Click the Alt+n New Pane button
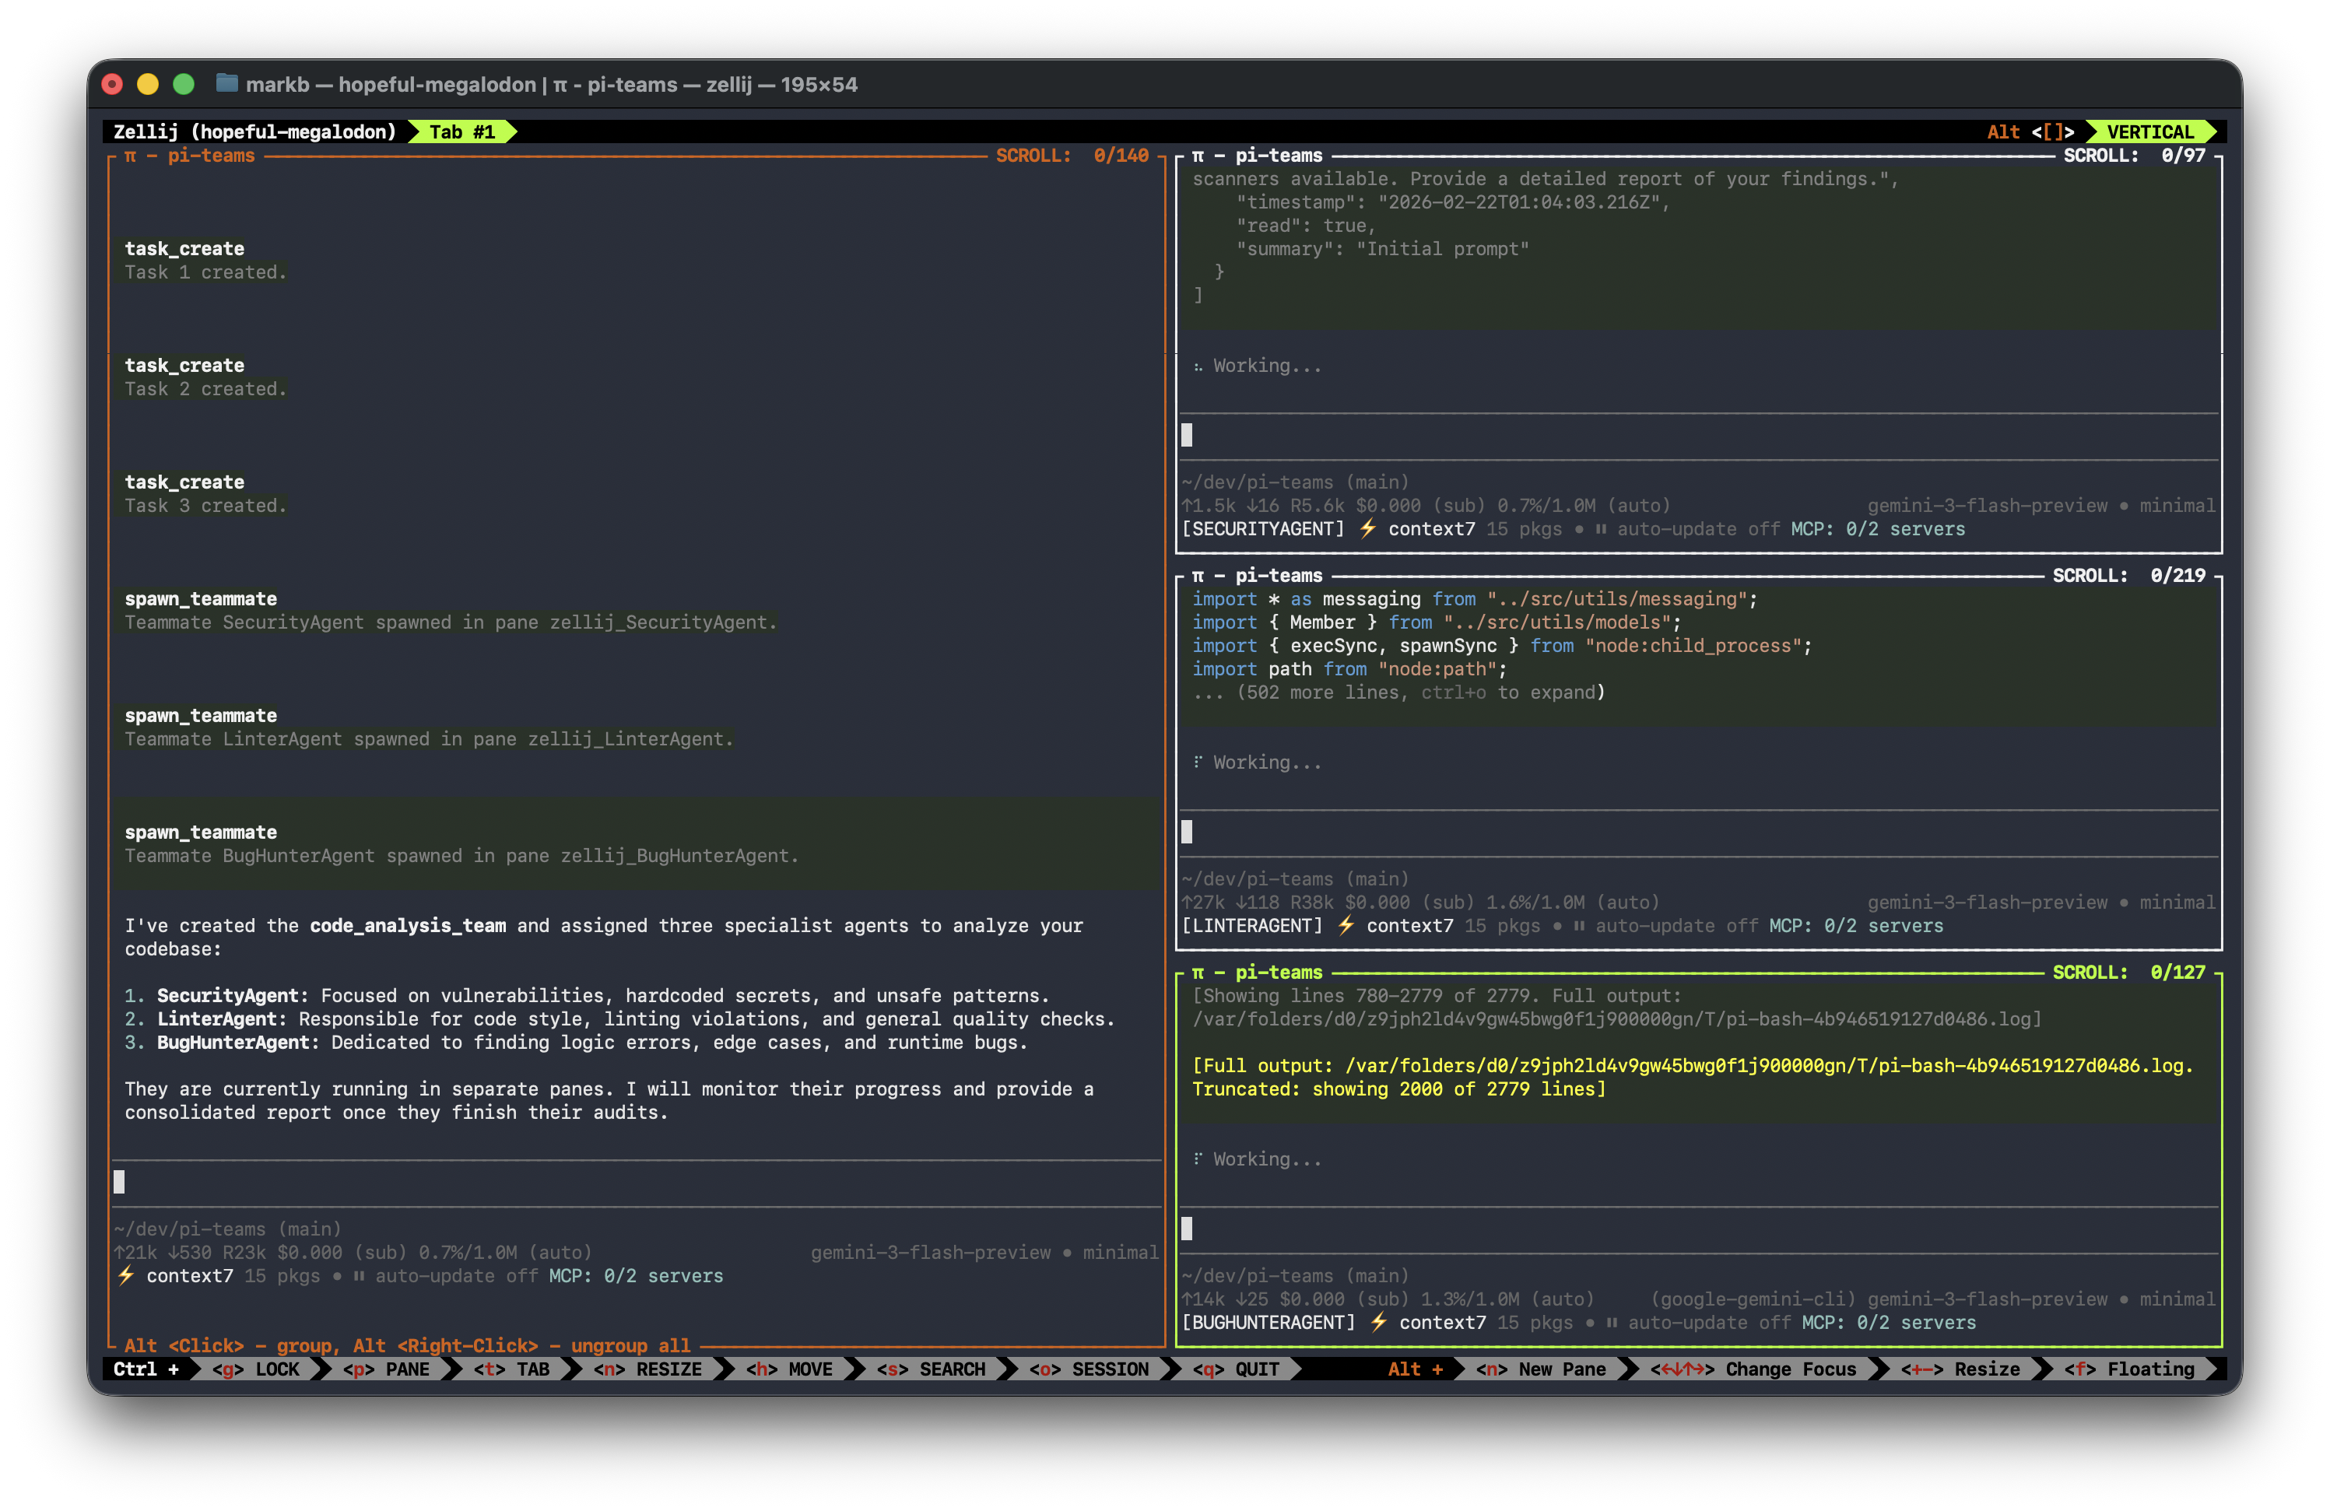Viewport: 2330px width, 1511px height. coord(1540,1369)
